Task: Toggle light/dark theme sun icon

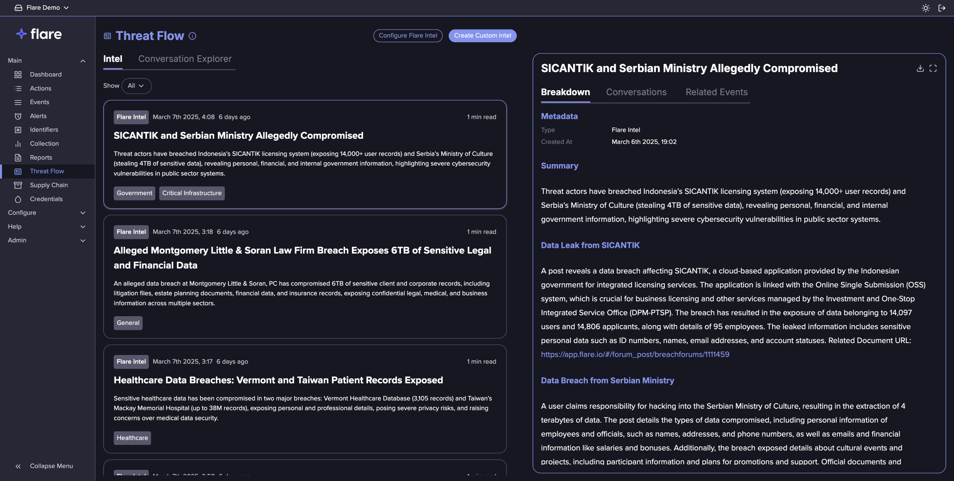Action: [x=925, y=8]
